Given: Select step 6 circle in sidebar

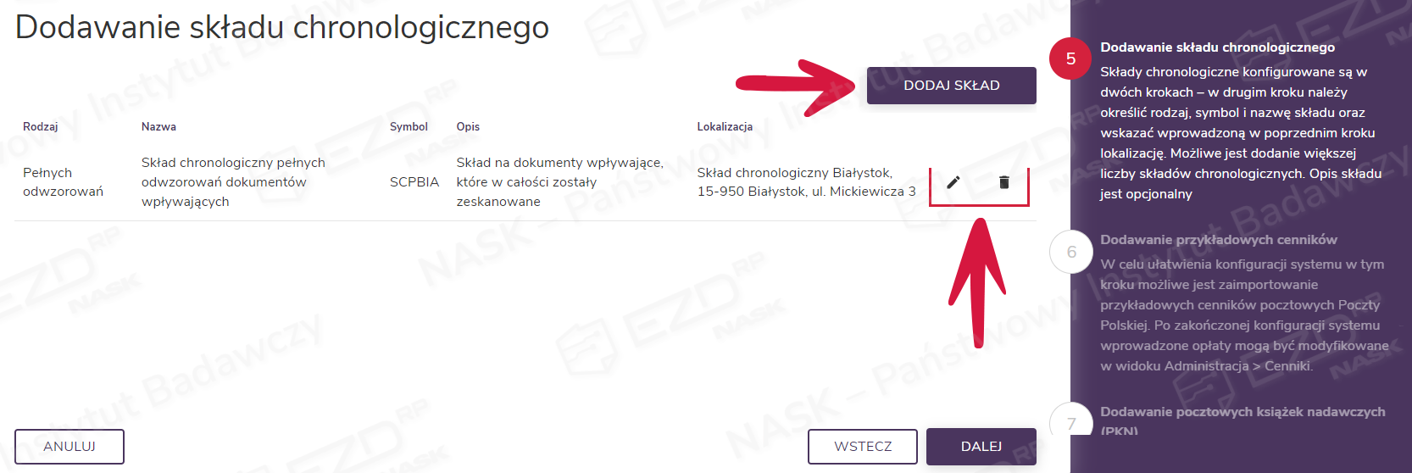Looking at the screenshot, I should pos(1071,252).
